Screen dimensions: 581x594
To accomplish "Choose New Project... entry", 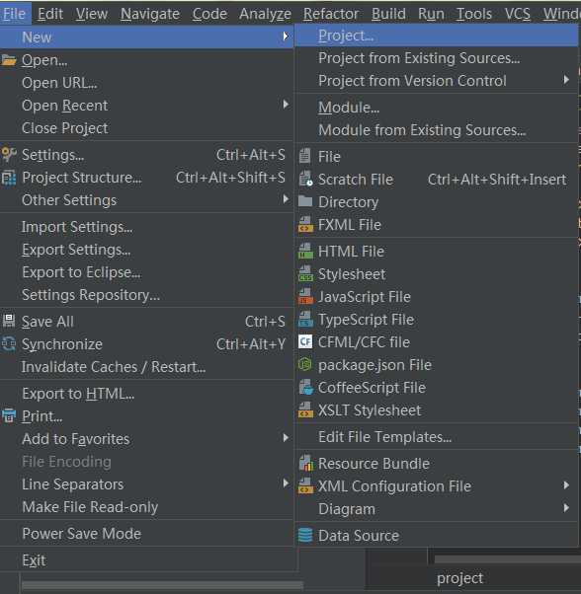I will click(437, 36).
